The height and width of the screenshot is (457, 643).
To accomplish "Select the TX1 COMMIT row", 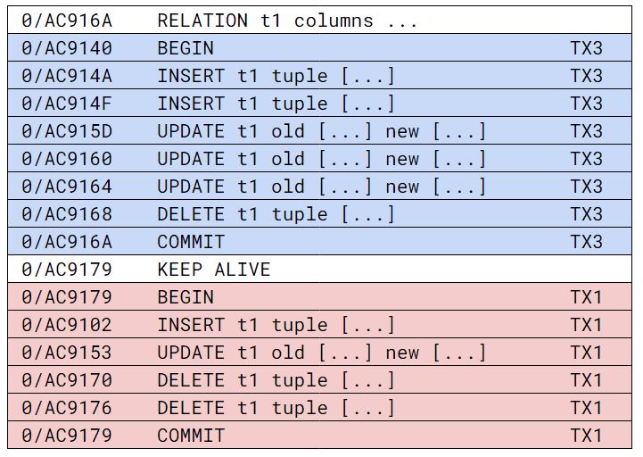I will pyautogui.click(x=319, y=436).
